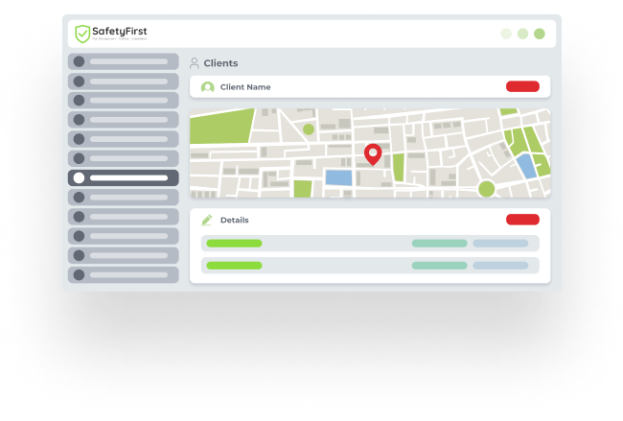Click the teal pill in second Details row
This screenshot has height=421, width=623.
(x=439, y=265)
